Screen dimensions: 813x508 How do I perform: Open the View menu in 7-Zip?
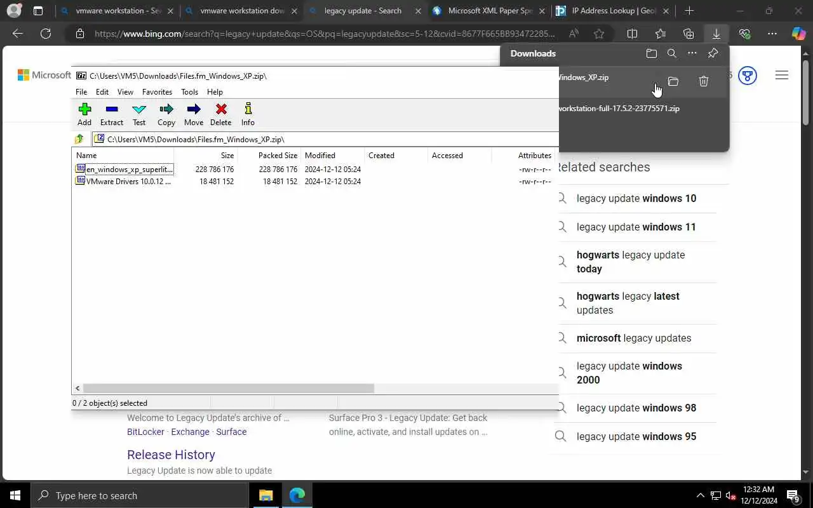coord(125,92)
